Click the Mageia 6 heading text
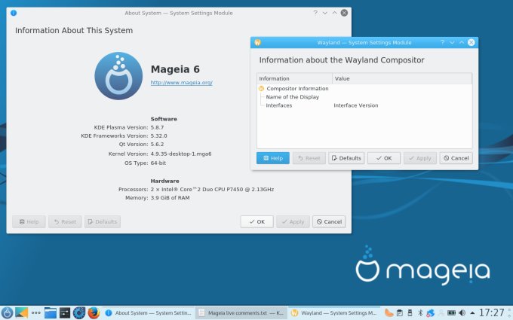513x320 pixels. (x=175, y=69)
